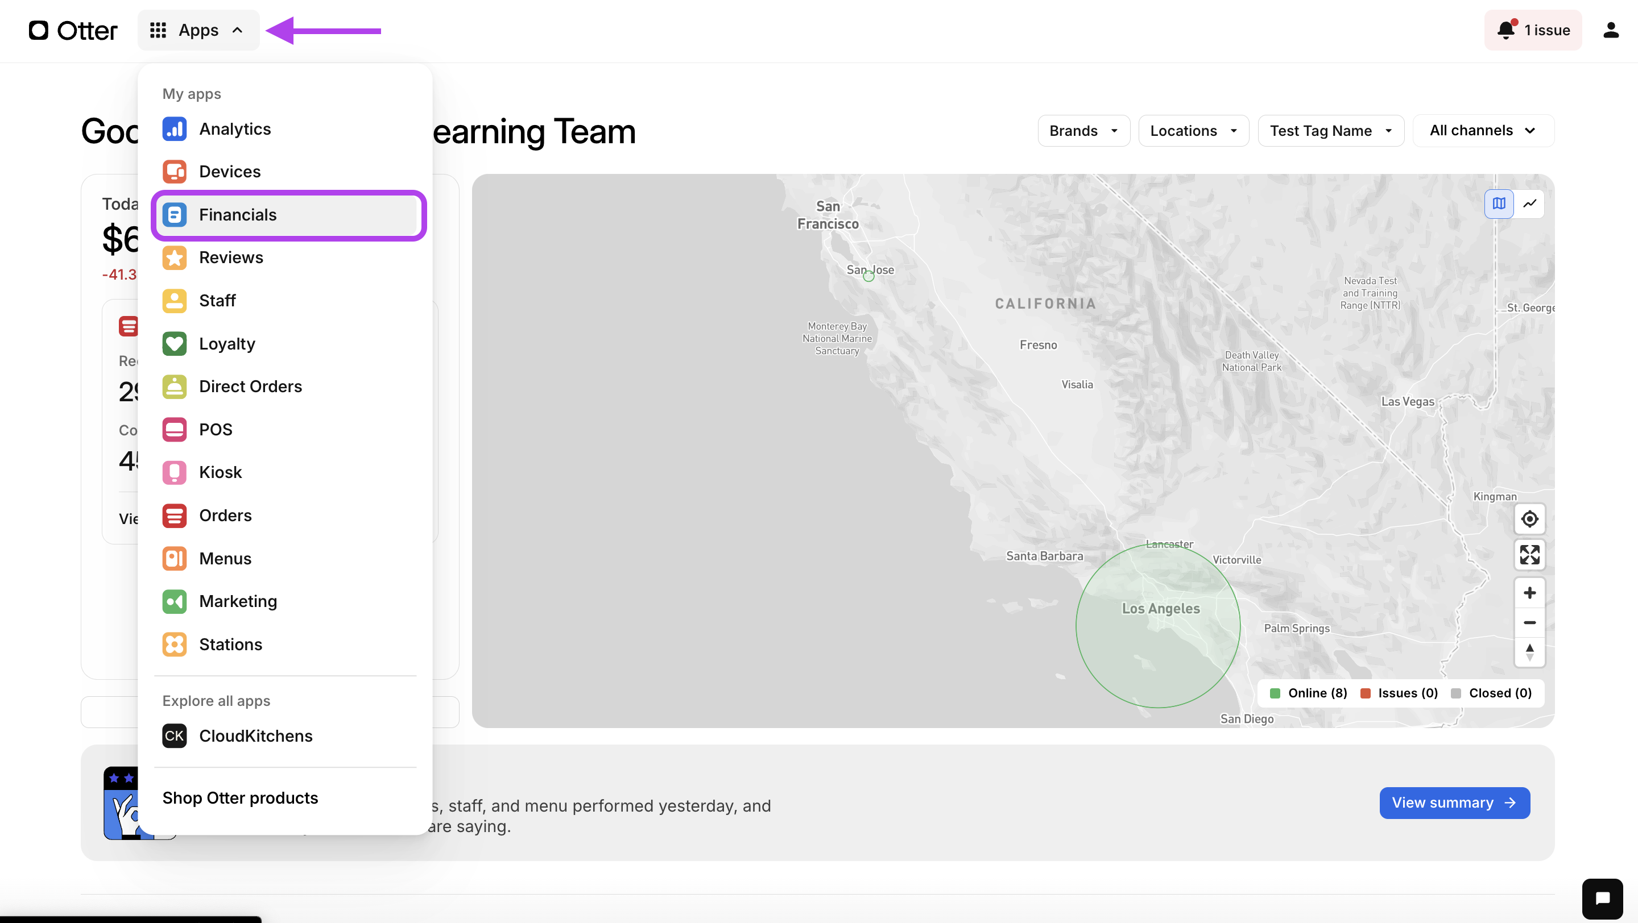Switch to the map view toggle
This screenshot has height=923, width=1638.
point(1499,203)
